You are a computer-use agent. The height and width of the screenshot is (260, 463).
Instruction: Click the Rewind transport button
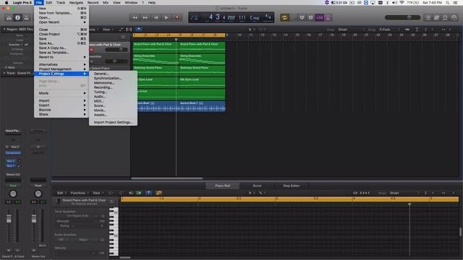coord(135,17)
